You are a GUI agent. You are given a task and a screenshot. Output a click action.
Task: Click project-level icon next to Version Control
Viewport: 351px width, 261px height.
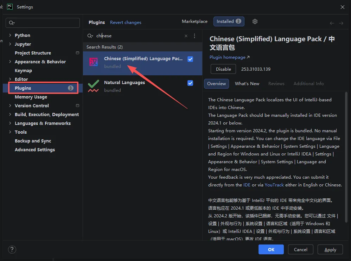pos(77,106)
